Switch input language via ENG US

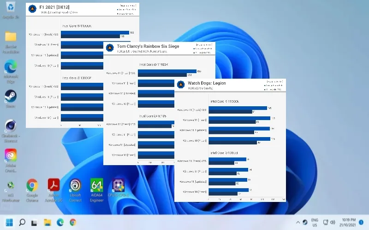[315, 223]
